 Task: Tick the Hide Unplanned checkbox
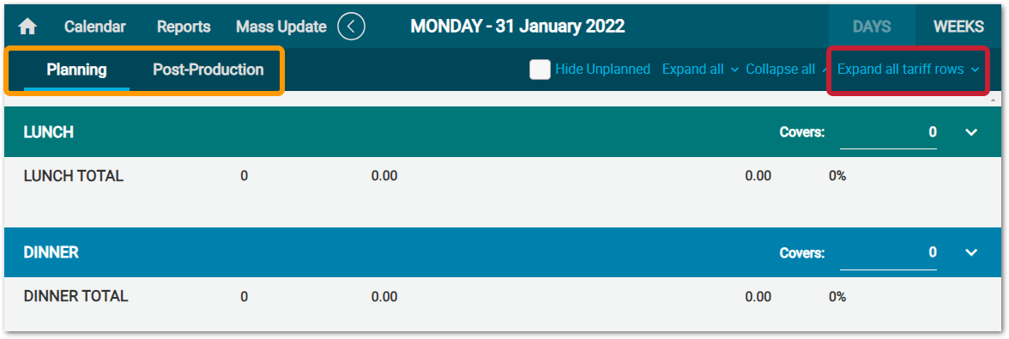[x=540, y=70]
